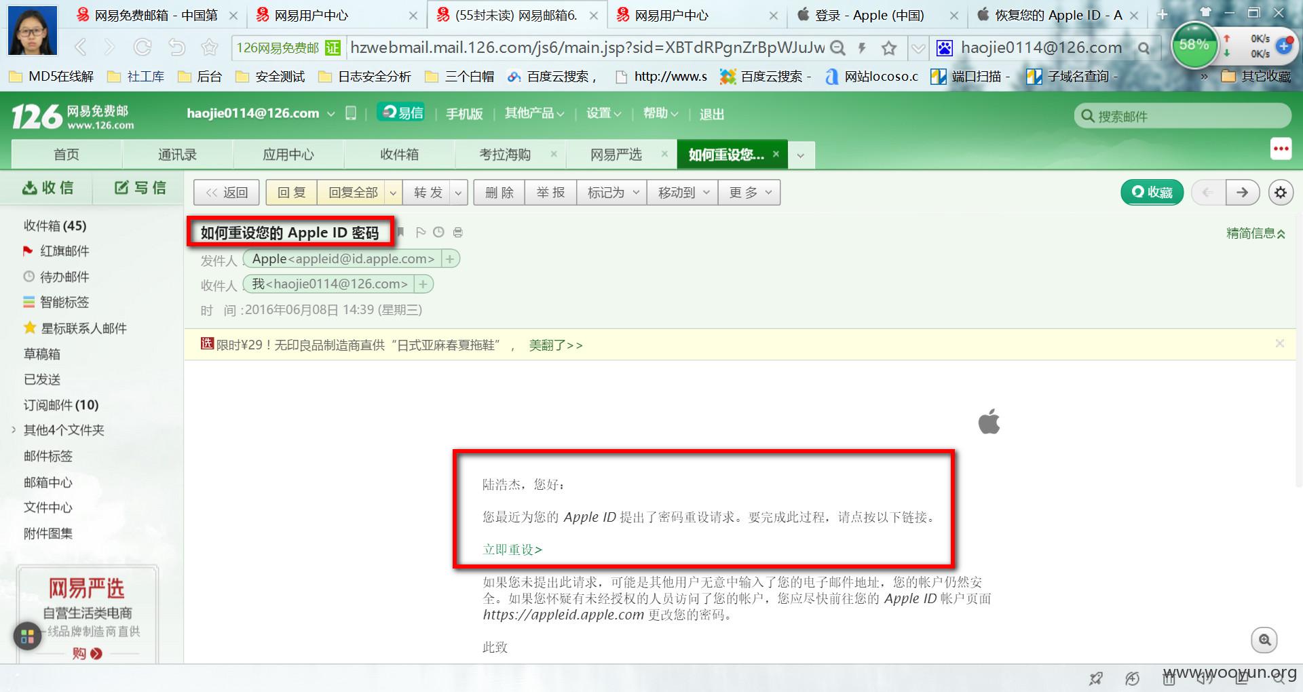Click the favorite star icon in address bar
The image size is (1303, 692).
point(888,47)
